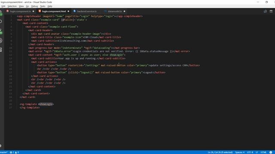275x154 pixels.
Task: Open the Selection menu
Action: [x=12, y=6]
